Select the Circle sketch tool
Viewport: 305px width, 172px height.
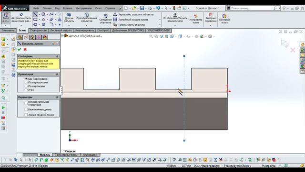pos(43,14)
